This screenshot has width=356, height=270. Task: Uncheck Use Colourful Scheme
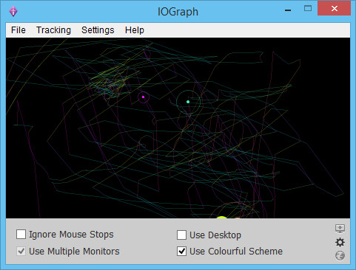click(181, 251)
